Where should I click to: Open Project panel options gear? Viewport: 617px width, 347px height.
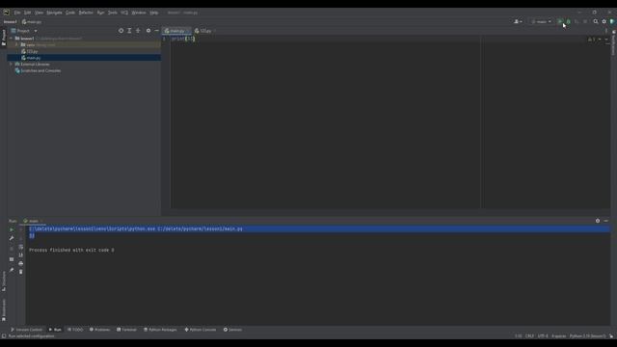[148, 31]
